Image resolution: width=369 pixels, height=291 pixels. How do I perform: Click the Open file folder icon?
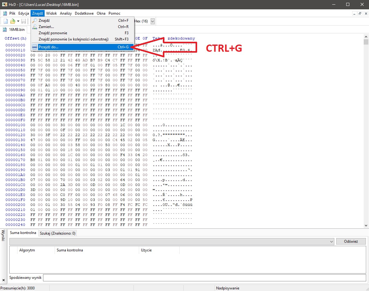coord(13,21)
